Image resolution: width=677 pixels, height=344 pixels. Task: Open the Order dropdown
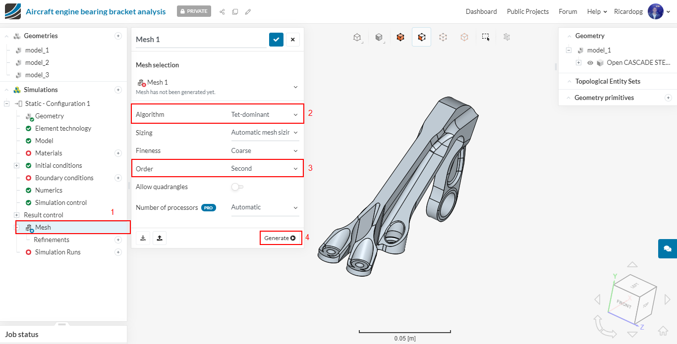click(x=265, y=169)
